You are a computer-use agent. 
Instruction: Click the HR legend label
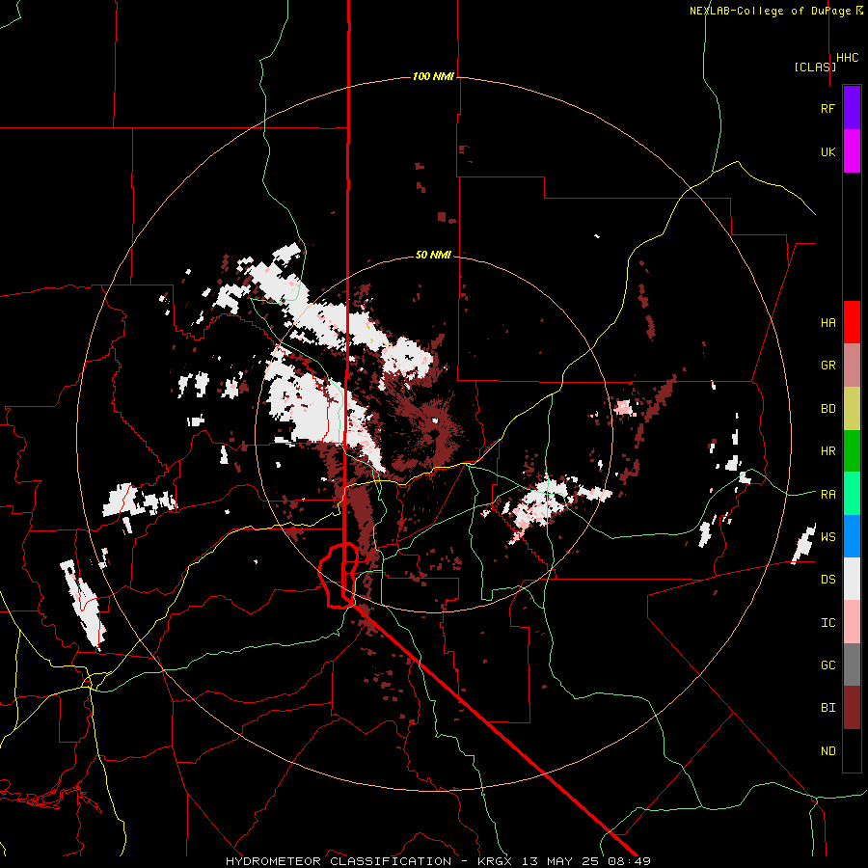[x=827, y=451]
